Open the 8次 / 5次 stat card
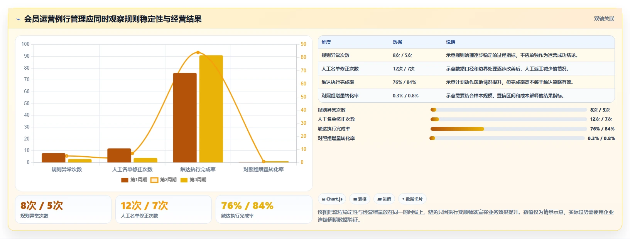630x239 pixels. [x=63, y=209]
